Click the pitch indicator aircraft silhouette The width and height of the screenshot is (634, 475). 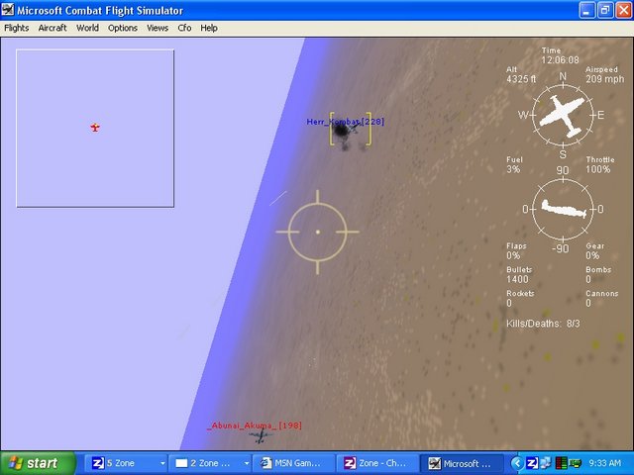pos(564,209)
